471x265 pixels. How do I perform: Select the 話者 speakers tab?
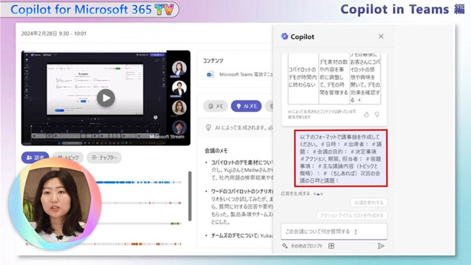coord(35,157)
